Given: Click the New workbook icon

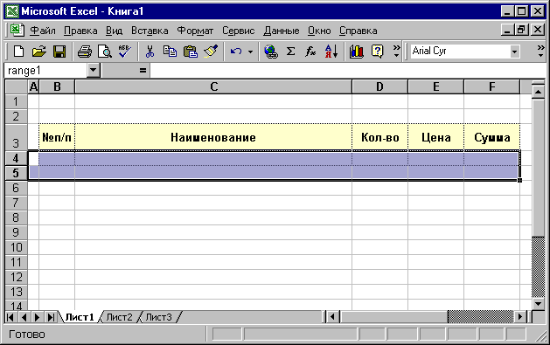Looking at the screenshot, I should coord(18,52).
